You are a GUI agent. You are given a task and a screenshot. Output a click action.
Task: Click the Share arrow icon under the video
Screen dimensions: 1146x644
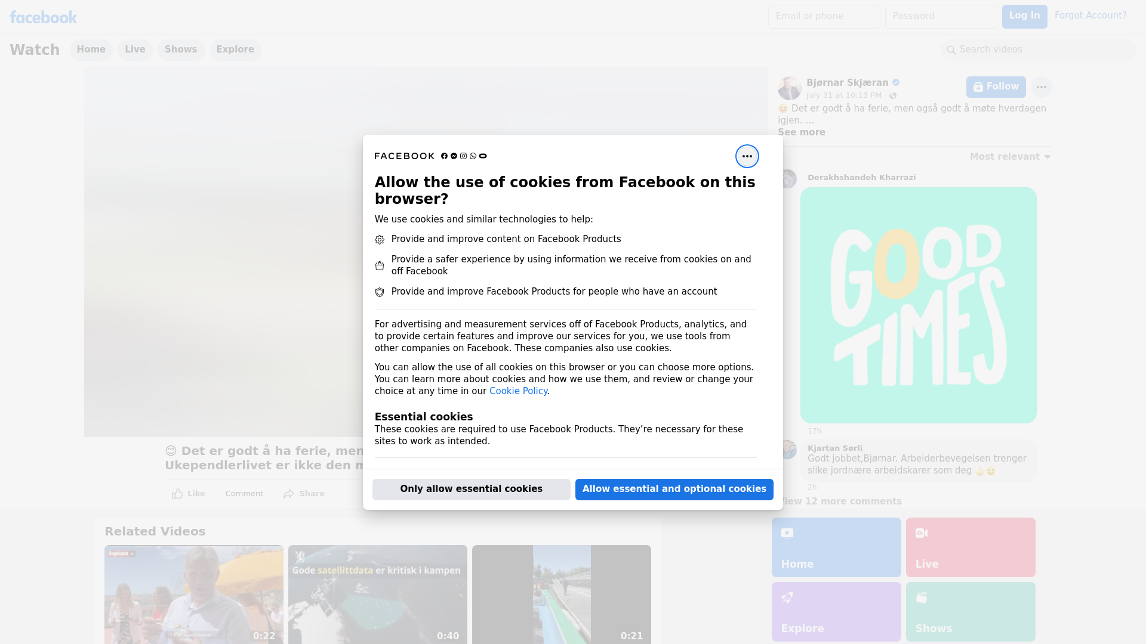point(289,494)
